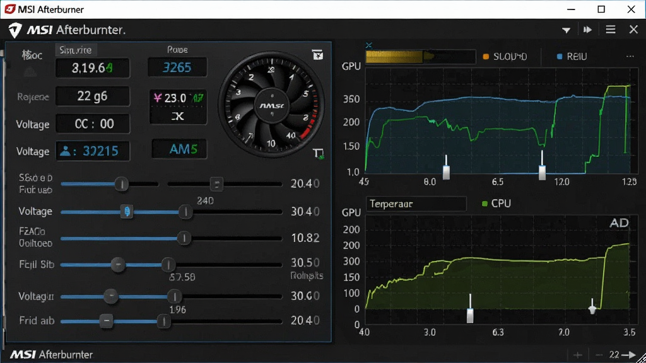Open the three-dots menu above the top graph
The image size is (646, 363).
(x=630, y=56)
